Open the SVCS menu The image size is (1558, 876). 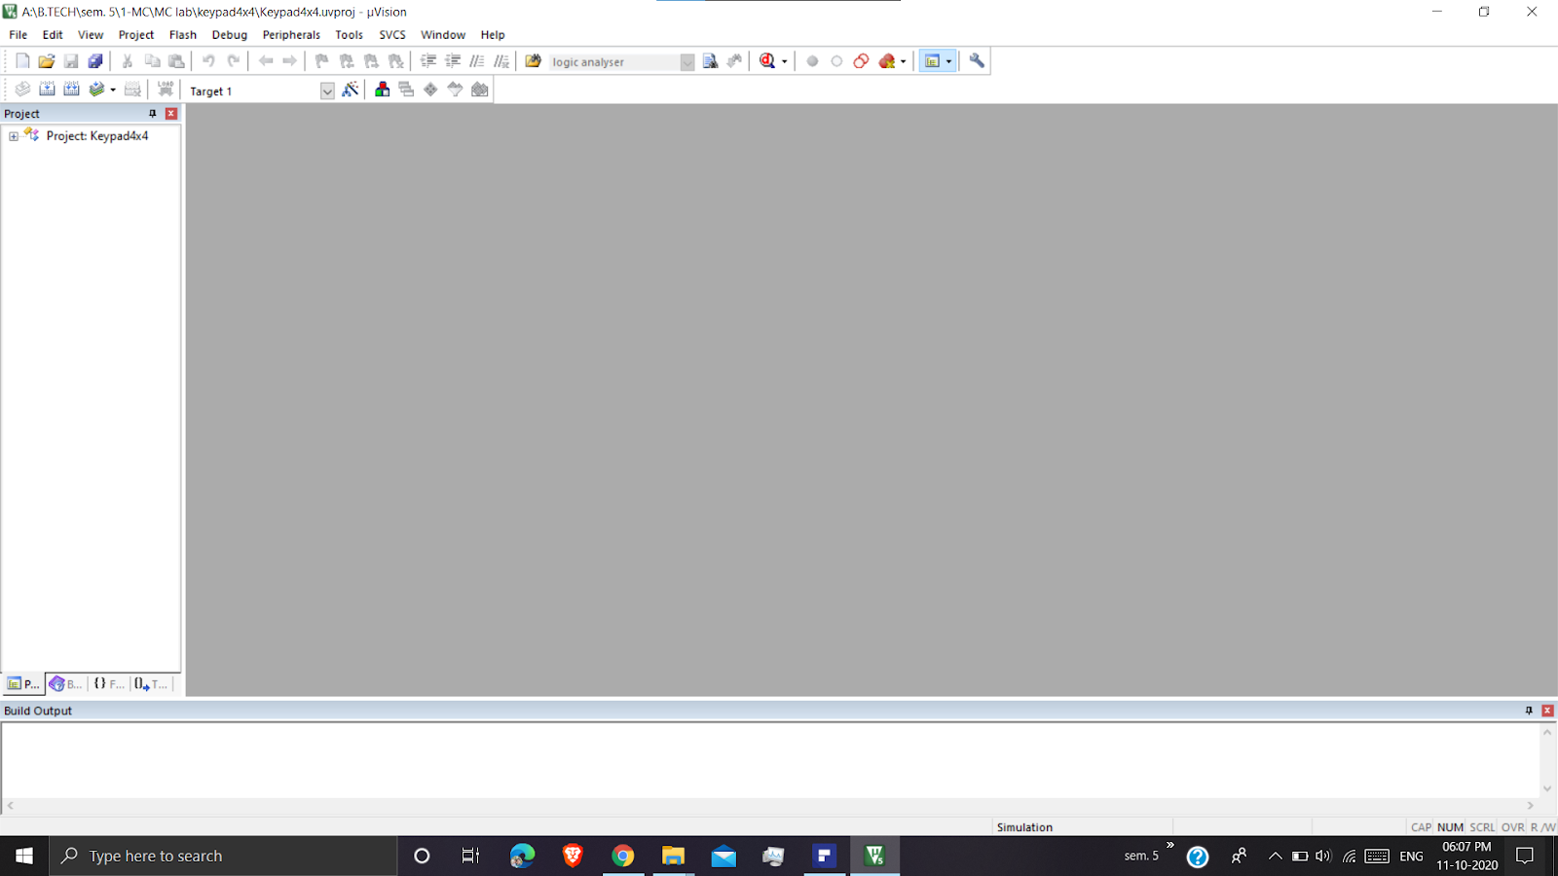pos(392,35)
